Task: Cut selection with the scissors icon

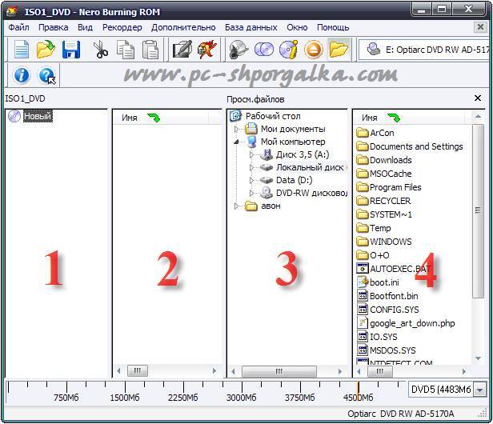Action: [x=101, y=50]
